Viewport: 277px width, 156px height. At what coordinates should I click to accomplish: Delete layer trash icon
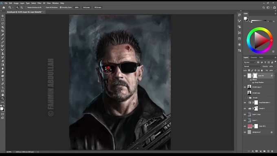[272, 151]
